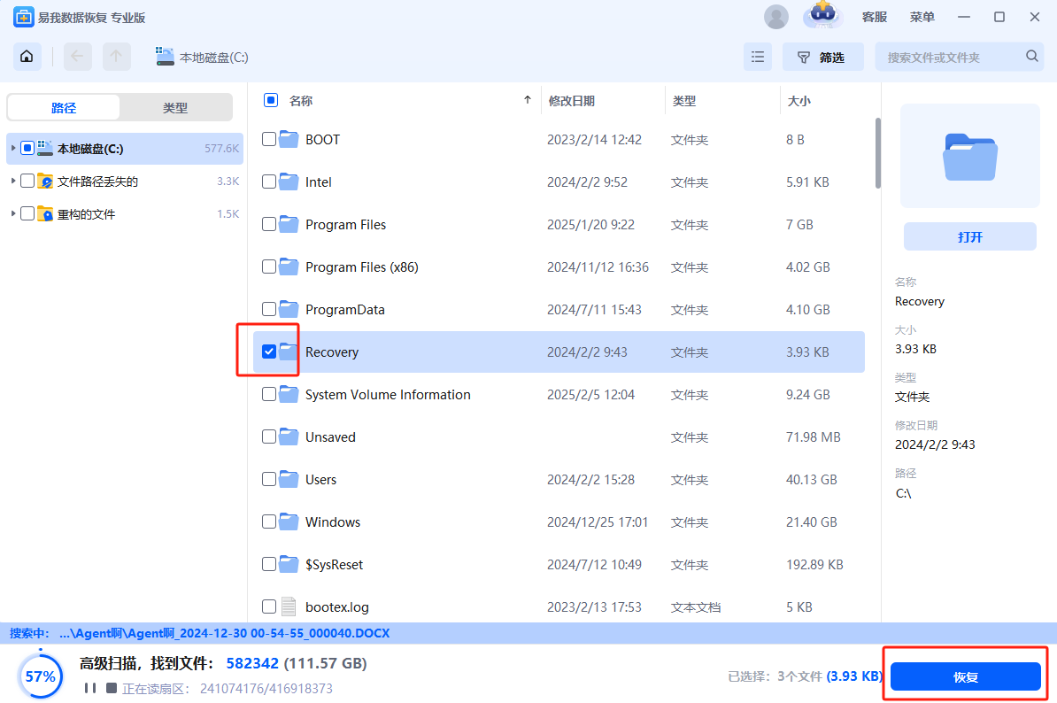Click the 打开 open button
Image resolution: width=1057 pixels, height=703 pixels.
[969, 236]
